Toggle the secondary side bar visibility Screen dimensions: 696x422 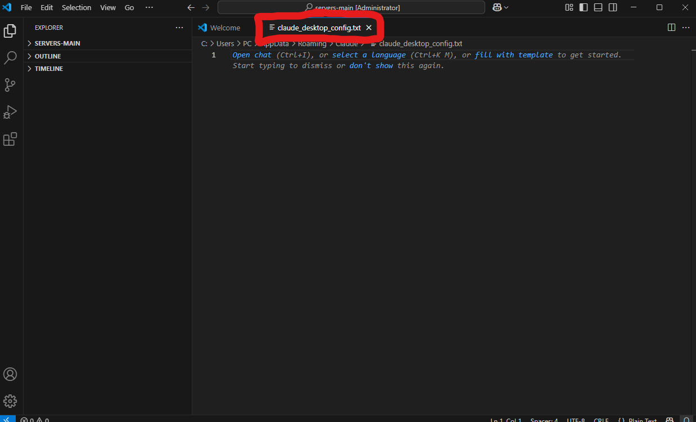click(x=613, y=7)
